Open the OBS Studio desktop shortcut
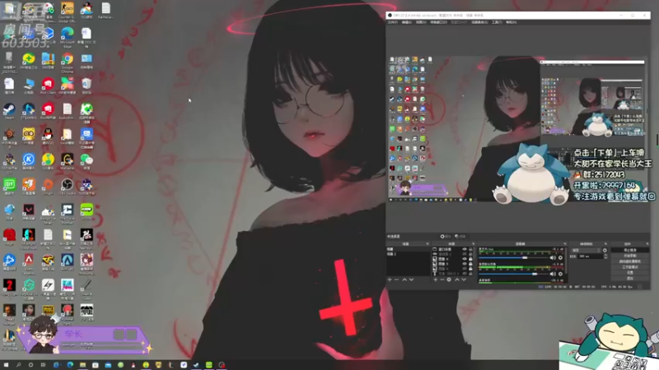The image size is (659, 370). (x=68, y=186)
